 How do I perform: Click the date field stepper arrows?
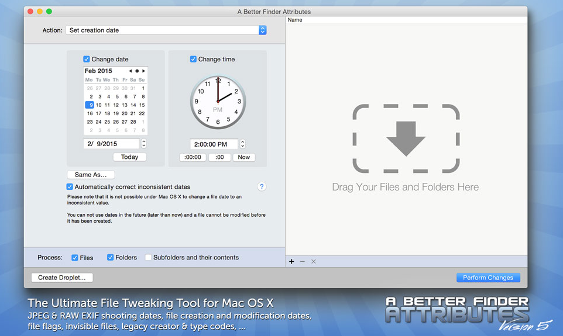tap(143, 144)
